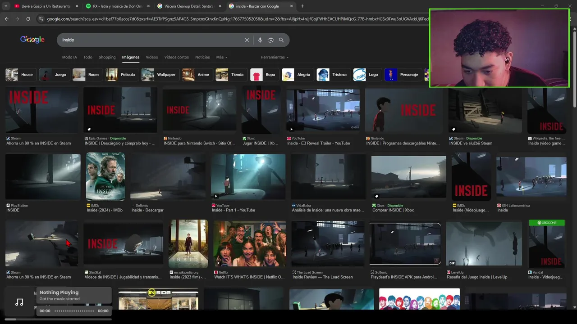Viewport: 577px width, 324px height.
Task: Seek on the music widget progress bar
Action: 74,311
